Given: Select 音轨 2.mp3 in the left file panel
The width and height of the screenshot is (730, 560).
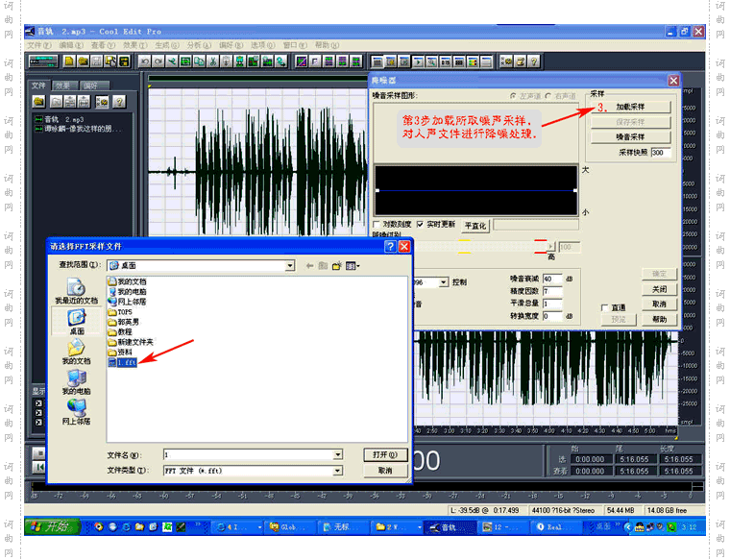Looking at the screenshot, I should coord(60,120).
